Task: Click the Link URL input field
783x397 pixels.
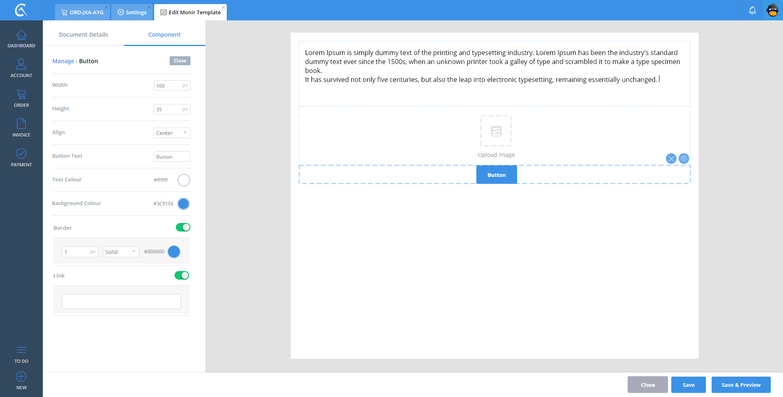Action: [x=121, y=302]
